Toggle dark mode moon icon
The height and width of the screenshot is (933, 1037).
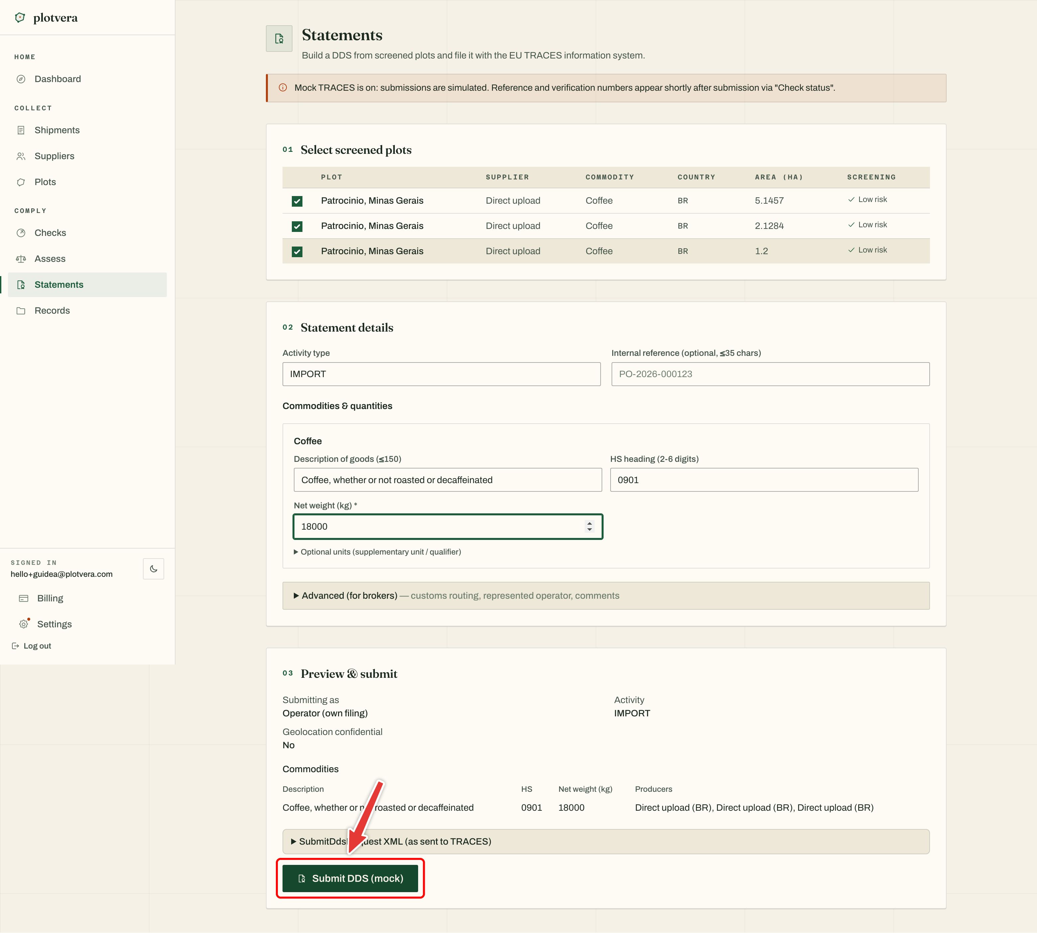tap(153, 569)
